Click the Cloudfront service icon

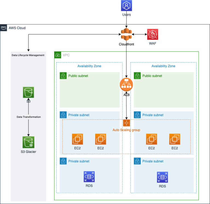(126, 34)
